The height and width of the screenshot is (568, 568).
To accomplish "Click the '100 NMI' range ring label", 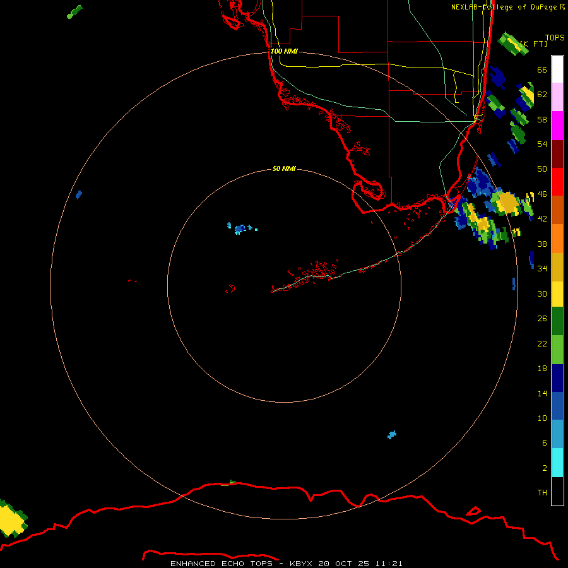I will click(284, 52).
